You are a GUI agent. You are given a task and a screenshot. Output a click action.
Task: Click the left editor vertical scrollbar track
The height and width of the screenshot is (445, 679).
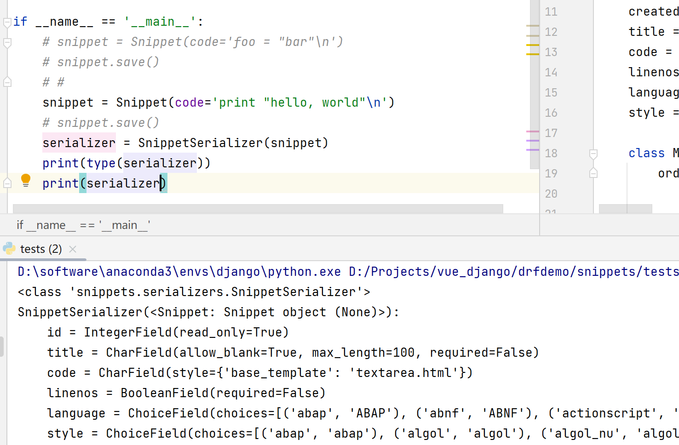click(535, 92)
